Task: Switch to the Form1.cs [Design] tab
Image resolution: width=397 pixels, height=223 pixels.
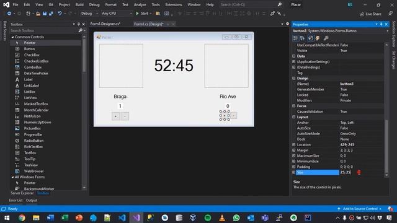Action: tap(149, 24)
